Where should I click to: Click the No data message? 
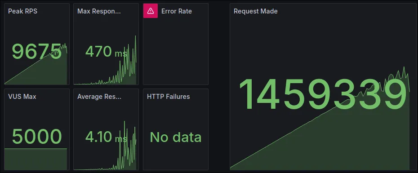click(x=176, y=137)
